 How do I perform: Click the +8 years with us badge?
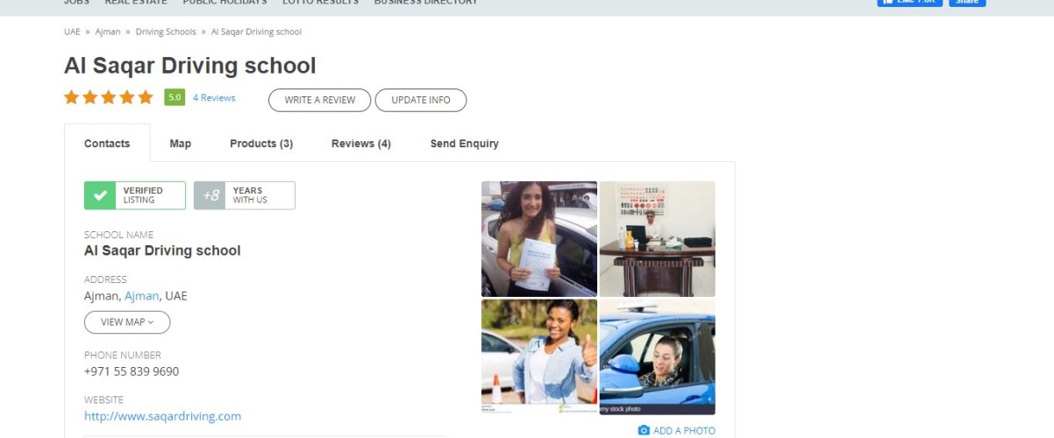click(245, 195)
